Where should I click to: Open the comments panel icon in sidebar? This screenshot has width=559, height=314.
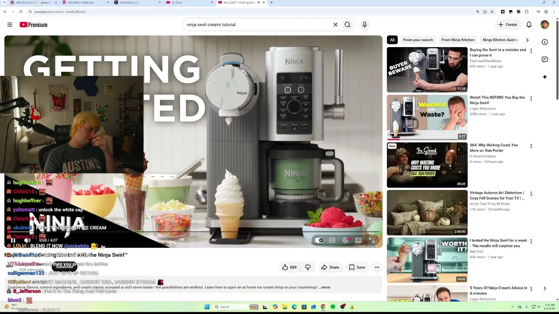pyautogui.click(x=545, y=59)
